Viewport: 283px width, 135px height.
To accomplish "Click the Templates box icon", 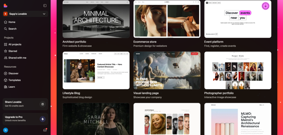I will pos(6,80).
